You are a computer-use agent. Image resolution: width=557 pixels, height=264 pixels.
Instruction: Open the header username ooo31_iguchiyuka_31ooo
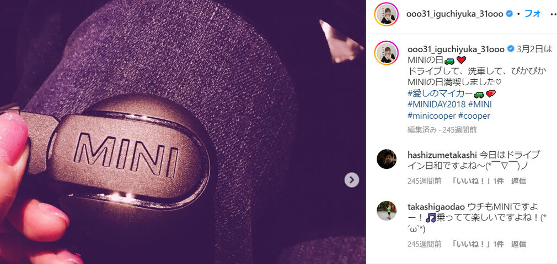[x=456, y=14]
